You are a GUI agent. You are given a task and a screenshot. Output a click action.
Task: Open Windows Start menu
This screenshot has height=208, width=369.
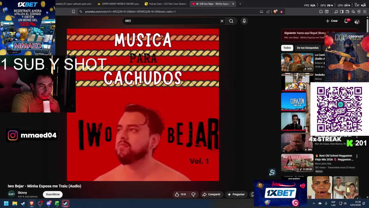tap(6, 203)
